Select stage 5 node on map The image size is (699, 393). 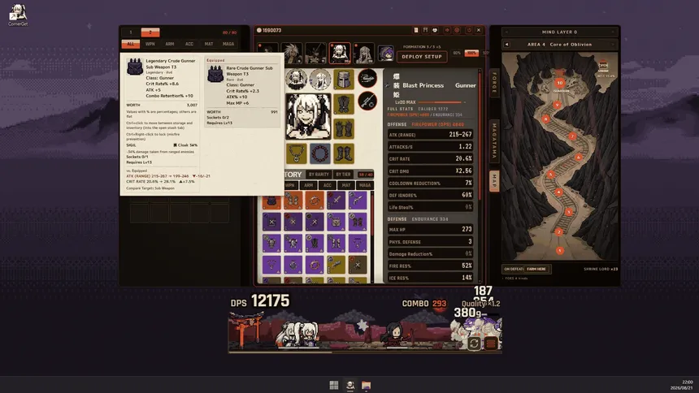(551, 175)
